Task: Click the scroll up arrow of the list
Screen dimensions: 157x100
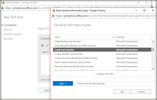Action: point(153,42)
